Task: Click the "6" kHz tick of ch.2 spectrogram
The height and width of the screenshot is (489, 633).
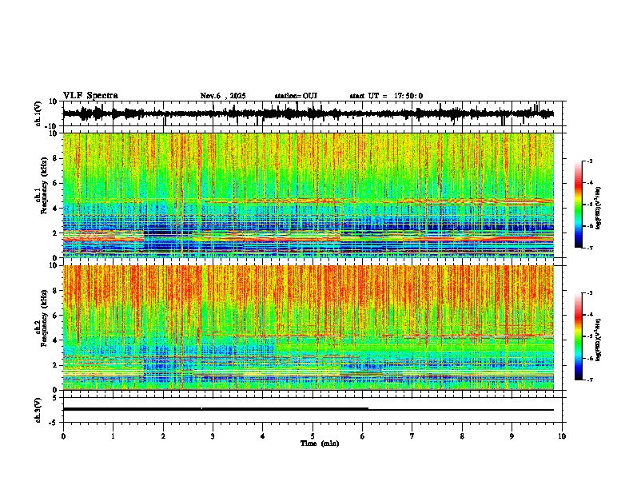Action: point(55,316)
